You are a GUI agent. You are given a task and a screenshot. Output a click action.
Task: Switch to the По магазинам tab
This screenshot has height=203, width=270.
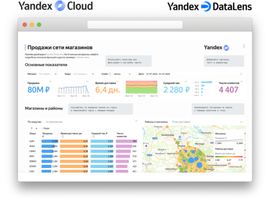click(54, 122)
